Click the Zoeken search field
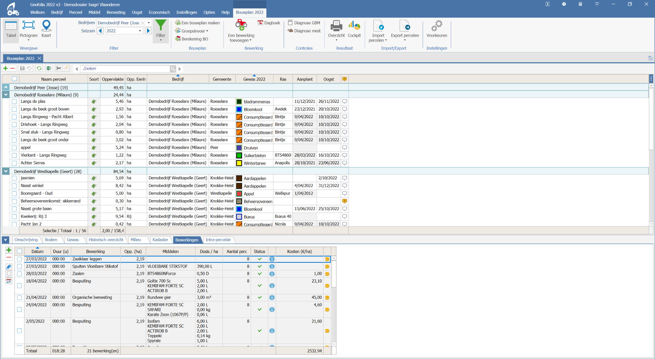Image resolution: width=655 pixels, height=359 pixels. click(x=125, y=69)
